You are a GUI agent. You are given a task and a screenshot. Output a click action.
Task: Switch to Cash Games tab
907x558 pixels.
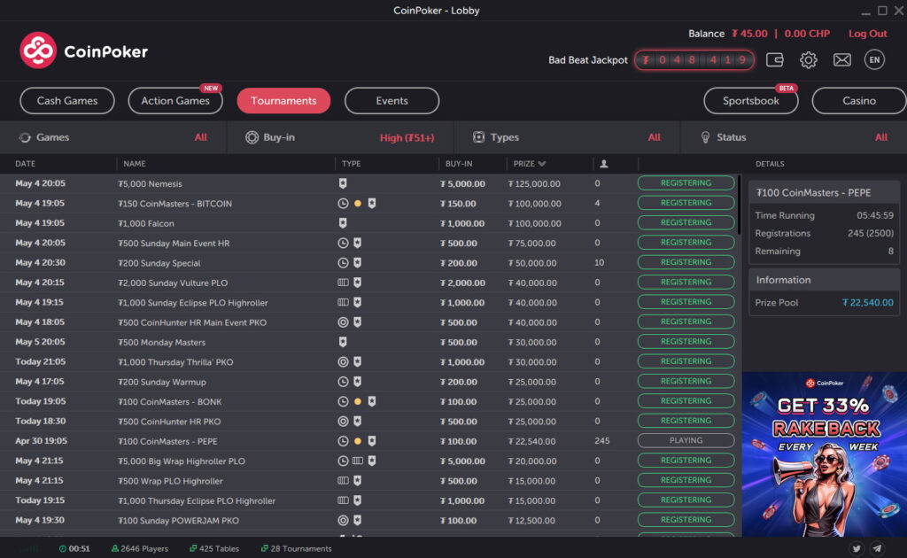[67, 101]
